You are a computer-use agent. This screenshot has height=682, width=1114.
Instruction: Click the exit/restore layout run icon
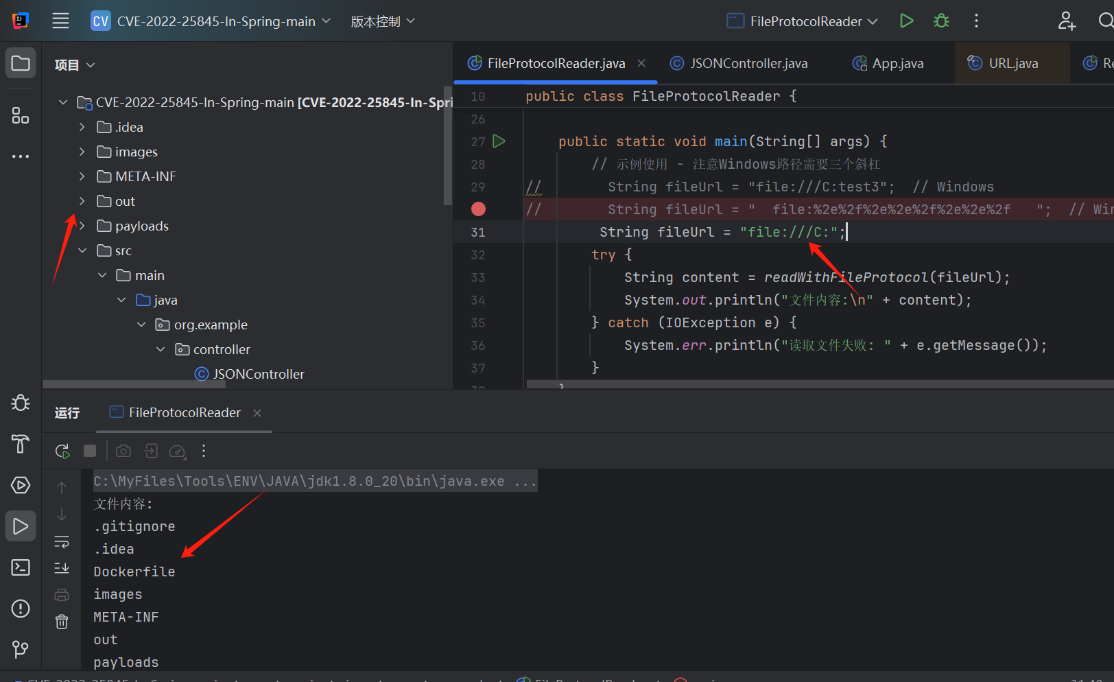point(151,451)
